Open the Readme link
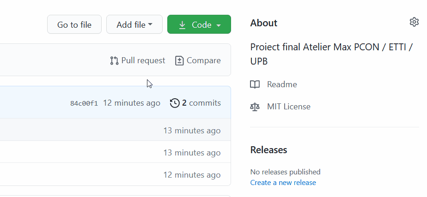 point(282,84)
